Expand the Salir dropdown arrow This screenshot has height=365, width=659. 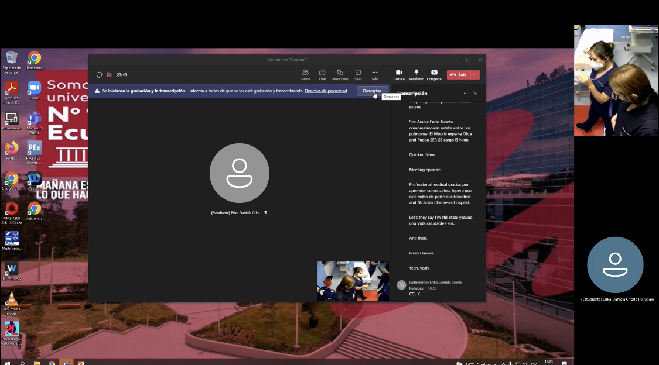(475, 75)
